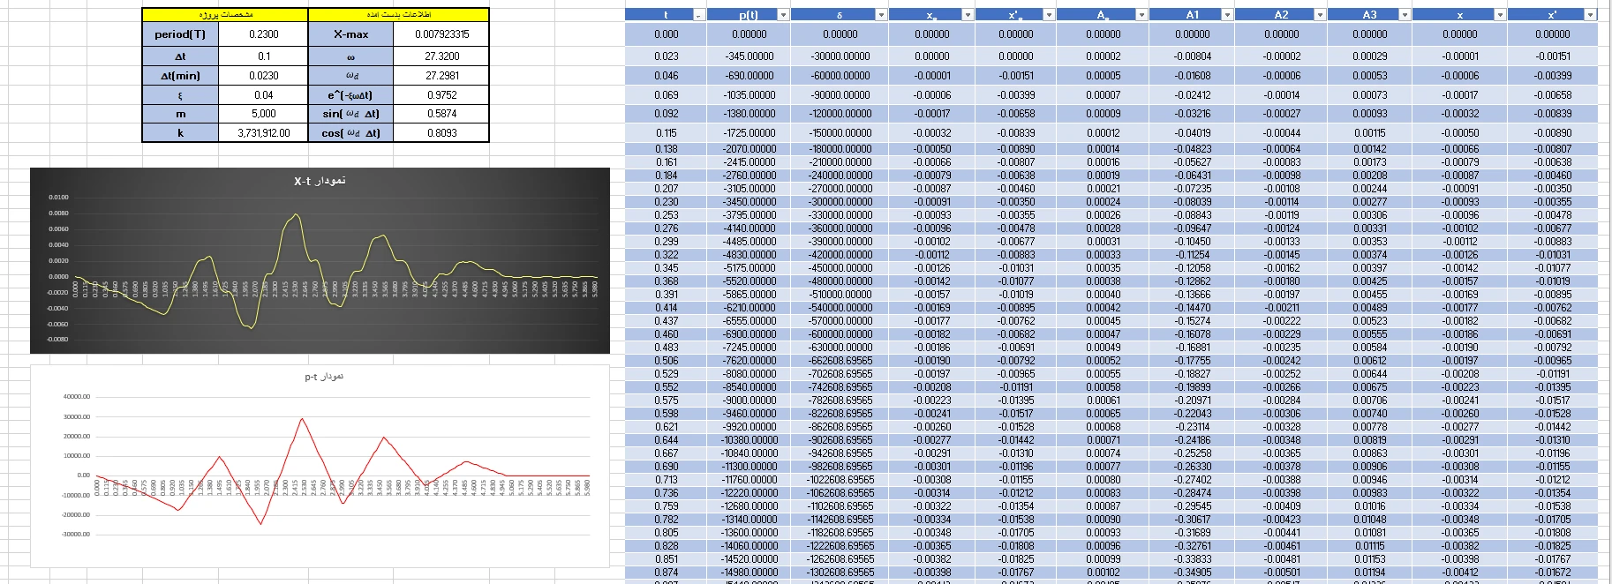Screen dimensions: 1612x584
Task: Click the title of the white p-t chart
Action: click(324, 377)
